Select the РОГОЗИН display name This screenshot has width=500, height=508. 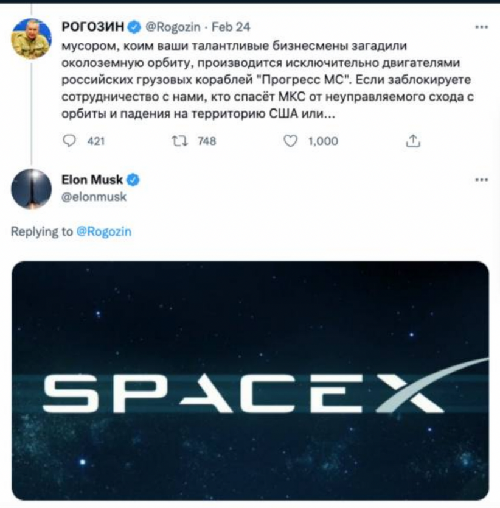pos(92,27)
